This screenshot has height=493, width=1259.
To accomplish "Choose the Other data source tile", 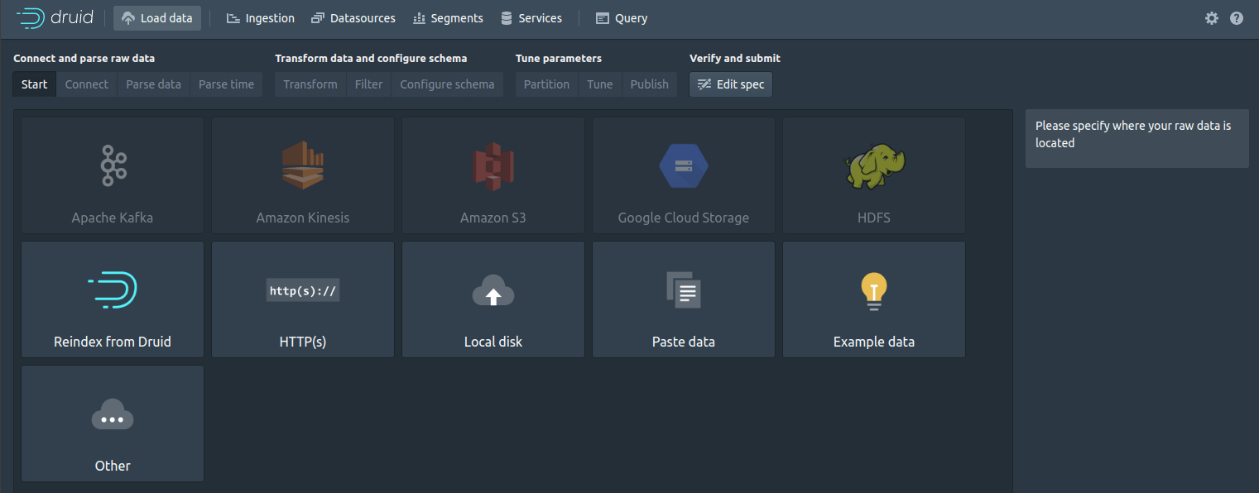I will coord(112,423).
